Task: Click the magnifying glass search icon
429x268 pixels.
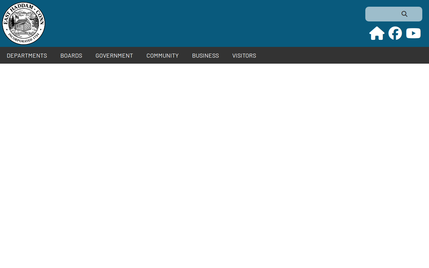Action: (405, 14)
